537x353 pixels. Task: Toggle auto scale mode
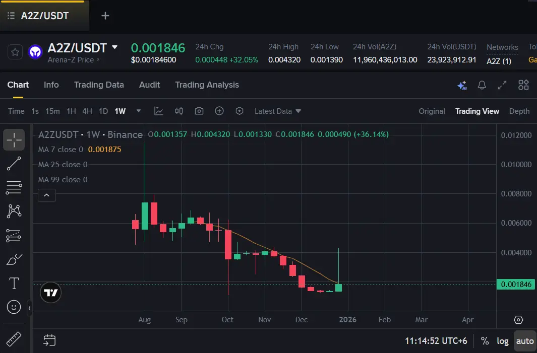(x=525, y=341)
